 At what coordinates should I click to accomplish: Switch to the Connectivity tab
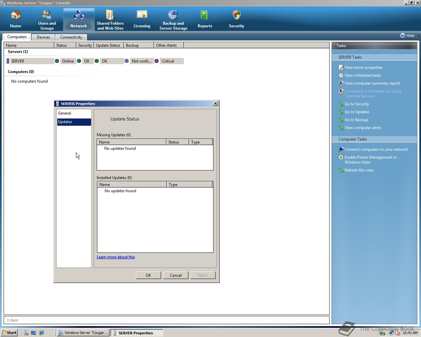point(71,37)
